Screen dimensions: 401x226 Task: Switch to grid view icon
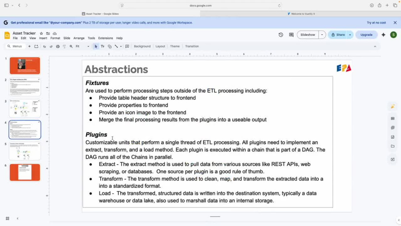[x=7, y=218]
